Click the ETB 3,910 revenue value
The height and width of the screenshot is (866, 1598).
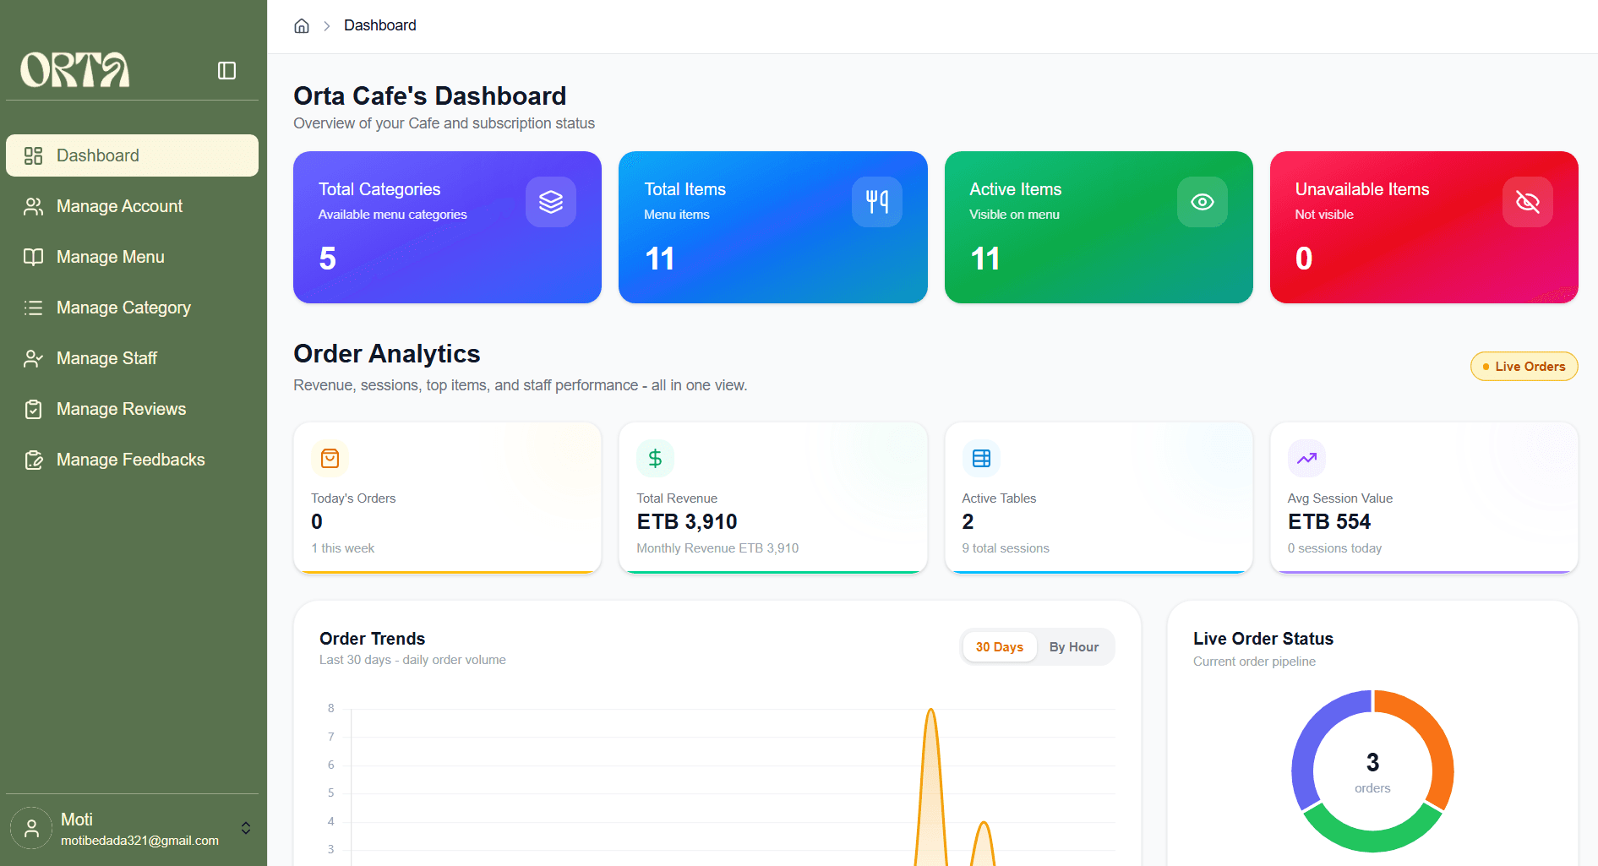(x=687, y=522)
